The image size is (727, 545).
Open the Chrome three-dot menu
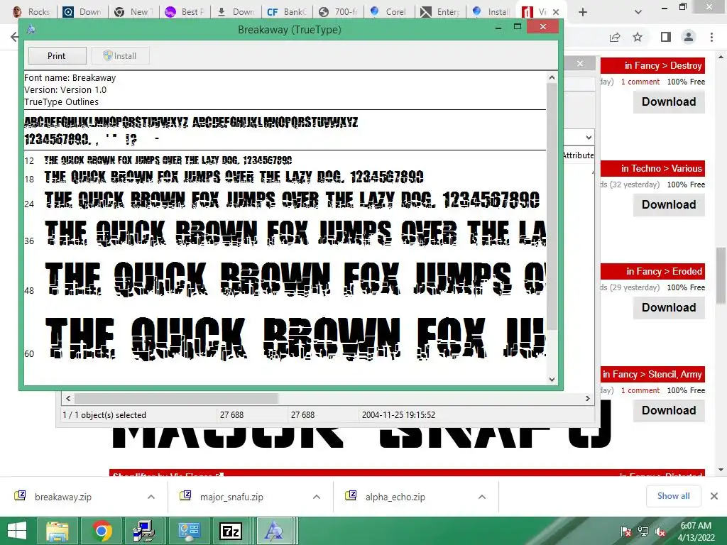(x=711, y=37)
